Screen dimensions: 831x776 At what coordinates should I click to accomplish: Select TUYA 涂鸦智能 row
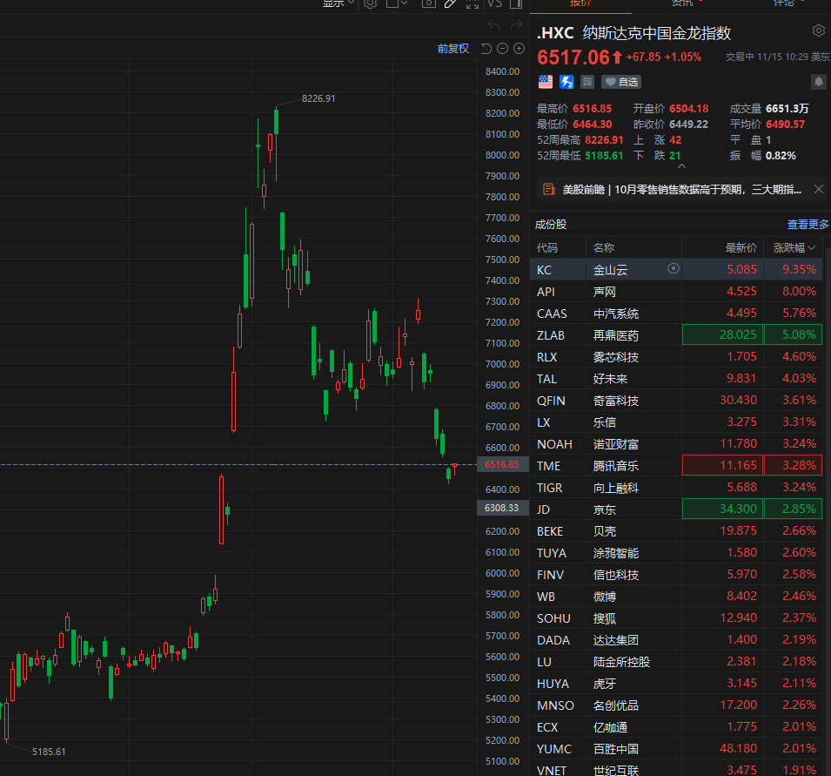click(676, 552)
